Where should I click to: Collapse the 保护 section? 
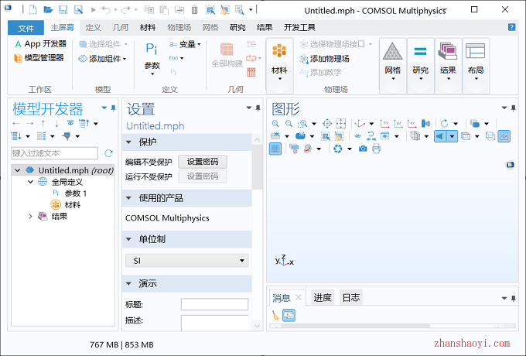128,142
